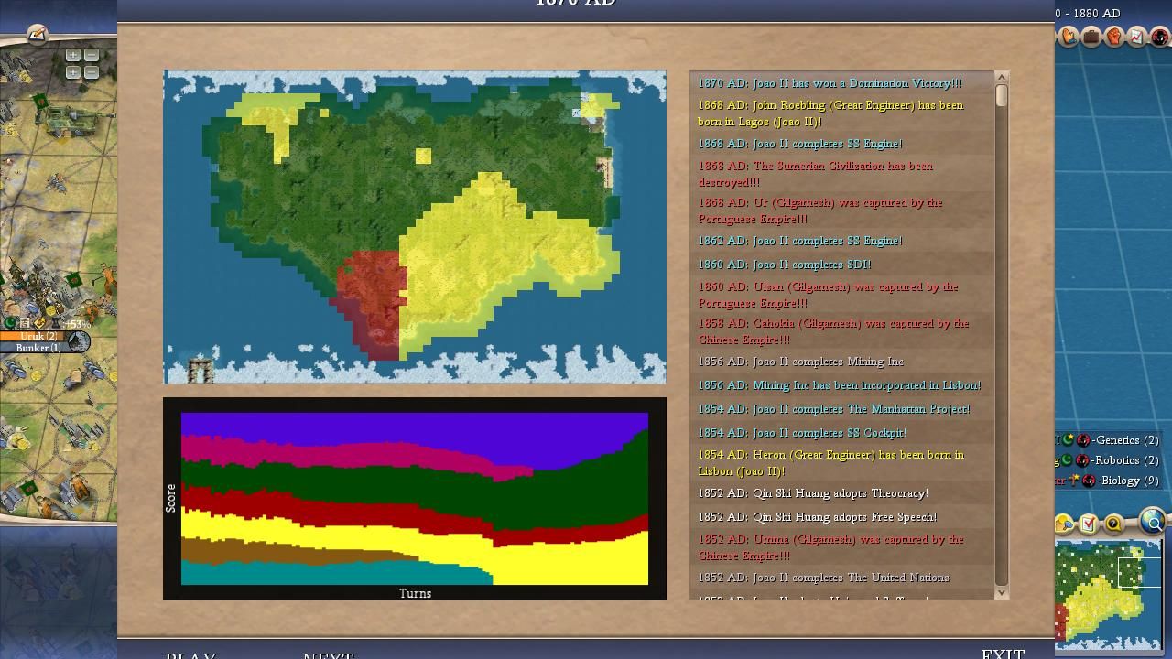Click the Genetics (2) scoreboard entry
This screenshot has width=1172, height=659.
pyautogui.click(x=1124, y=440)
